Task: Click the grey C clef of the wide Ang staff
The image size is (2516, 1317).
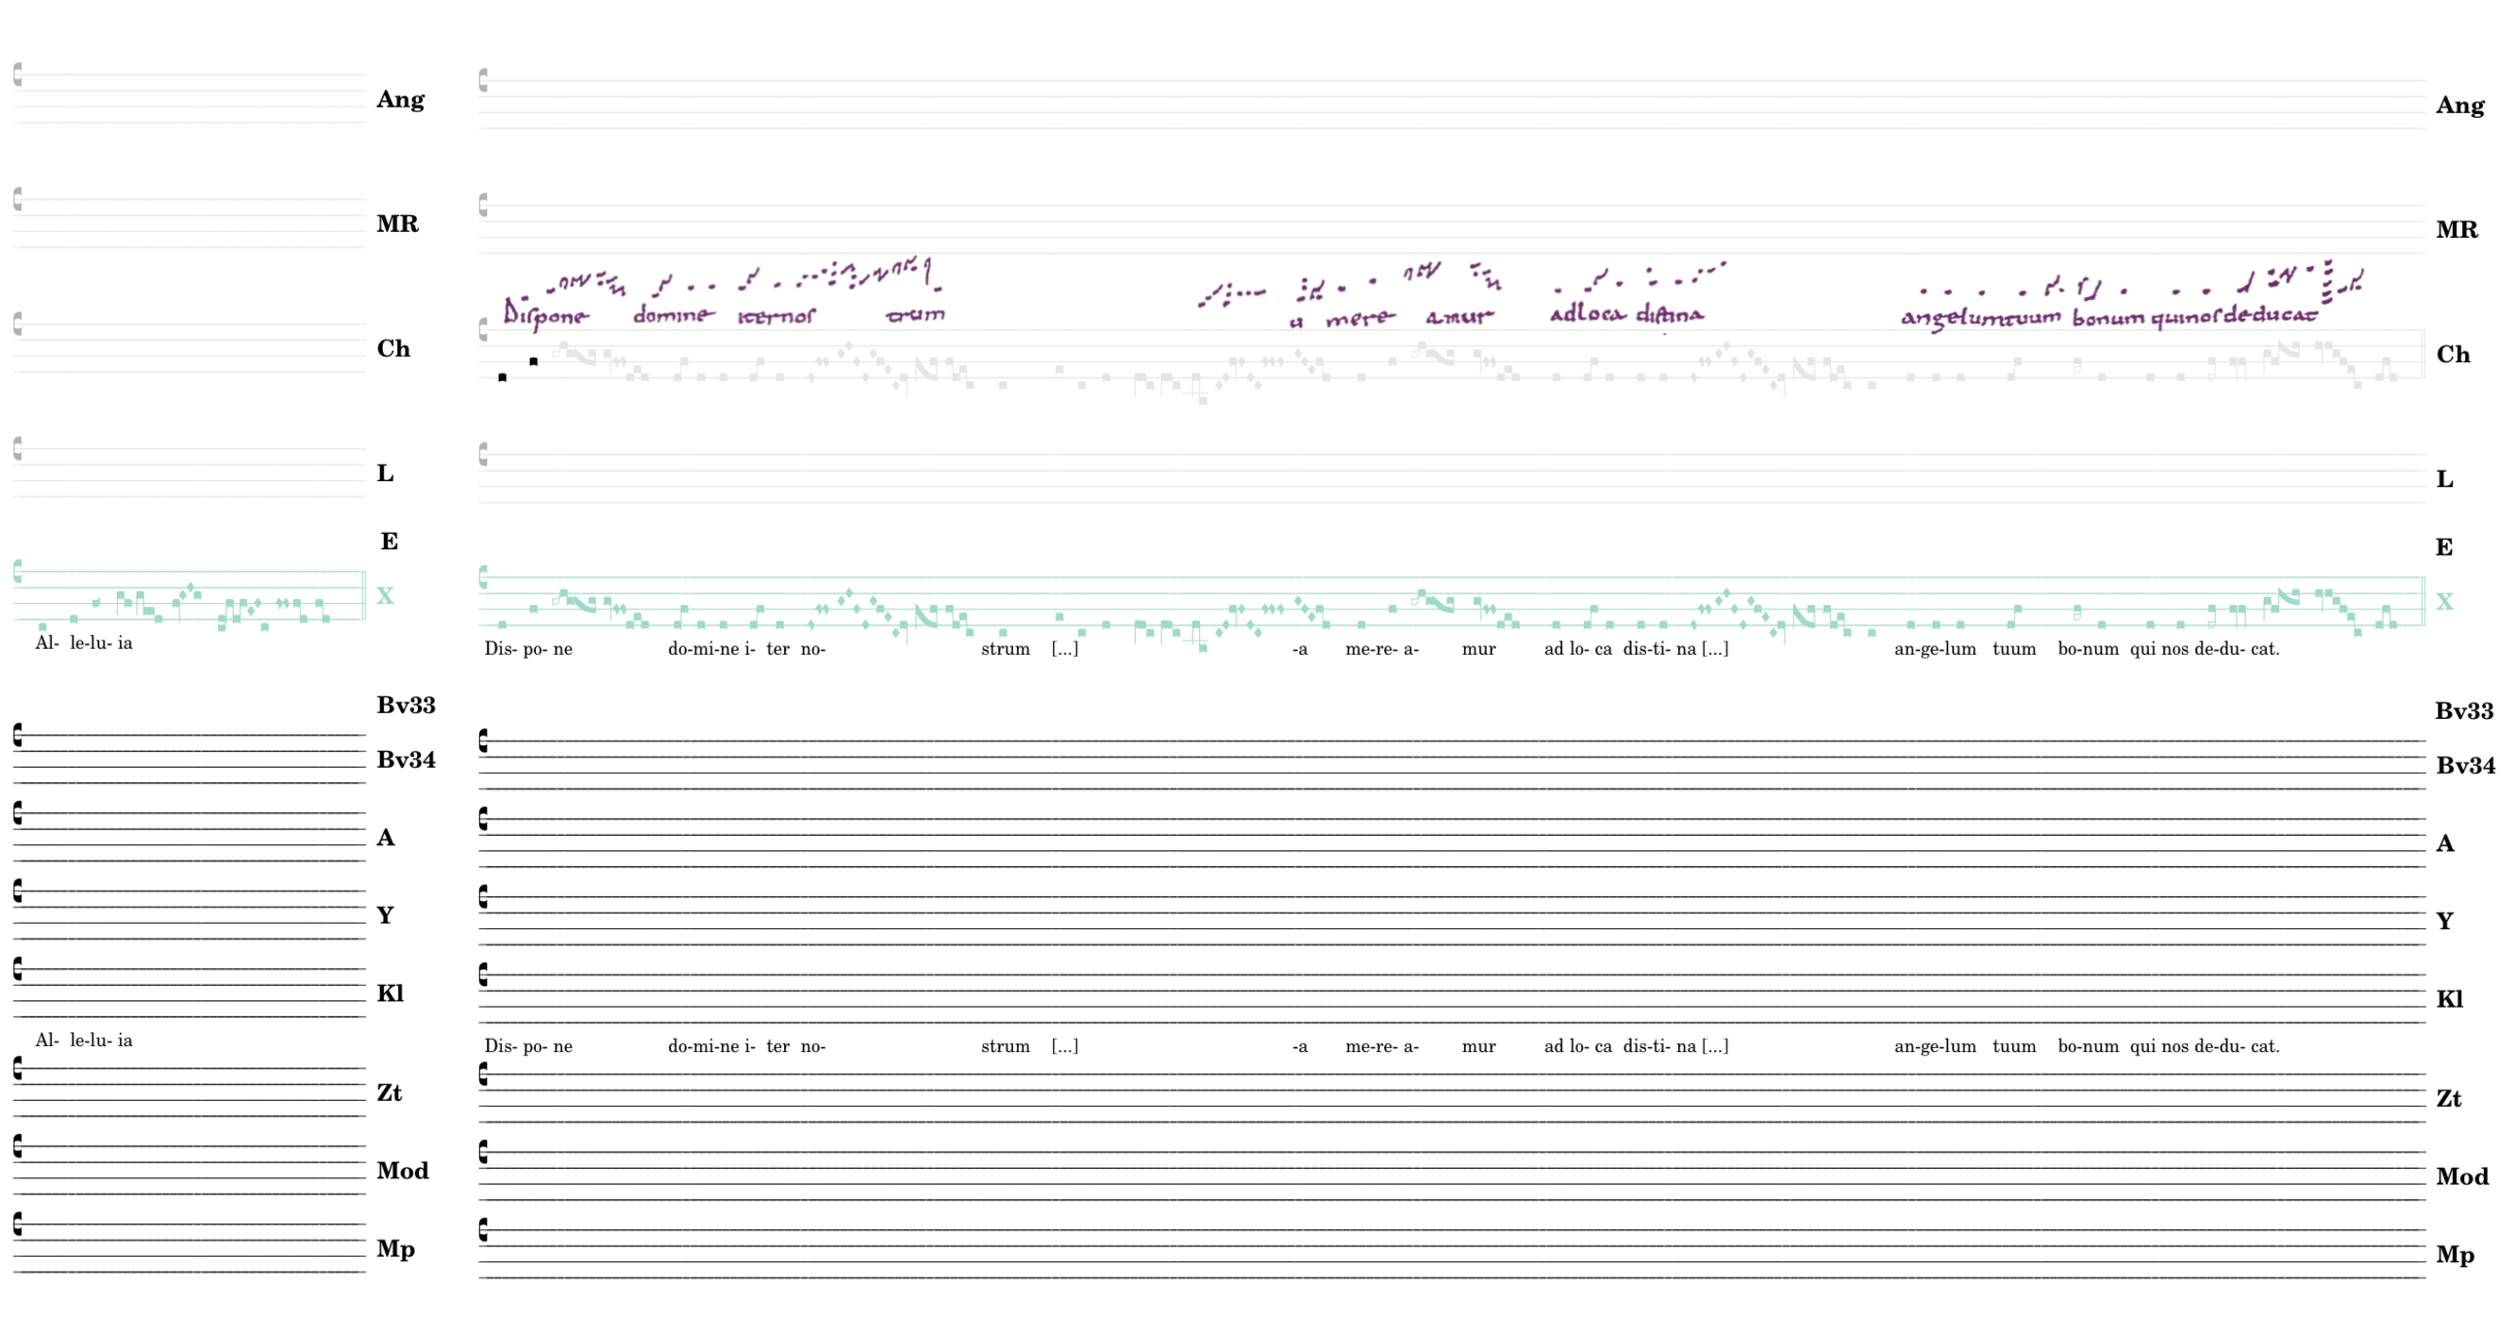Action: pos(483,80)
